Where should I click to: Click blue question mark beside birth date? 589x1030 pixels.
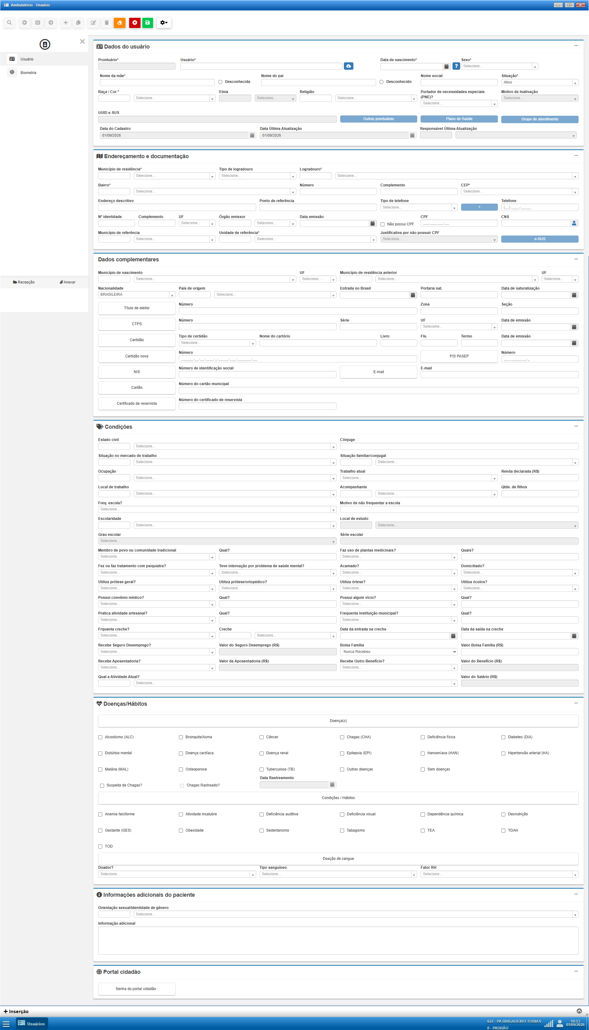(456, 66)
